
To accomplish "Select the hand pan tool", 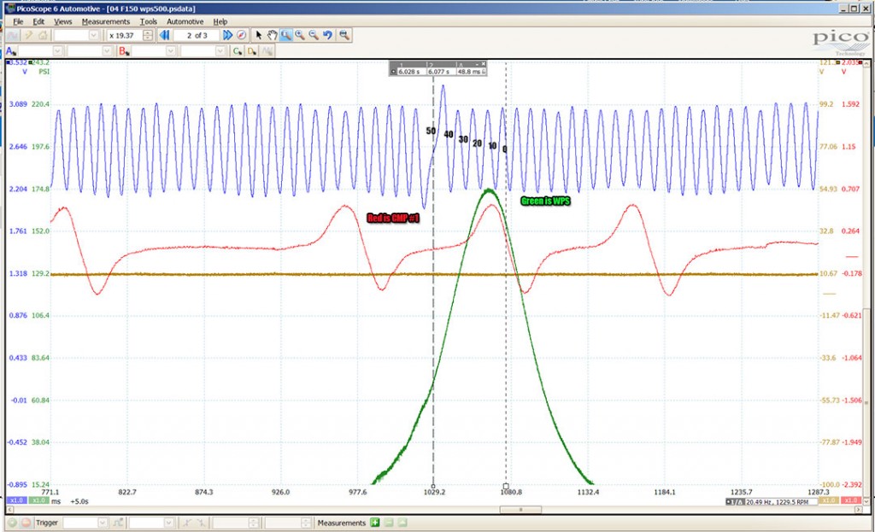I will click(x=272, y=35).
